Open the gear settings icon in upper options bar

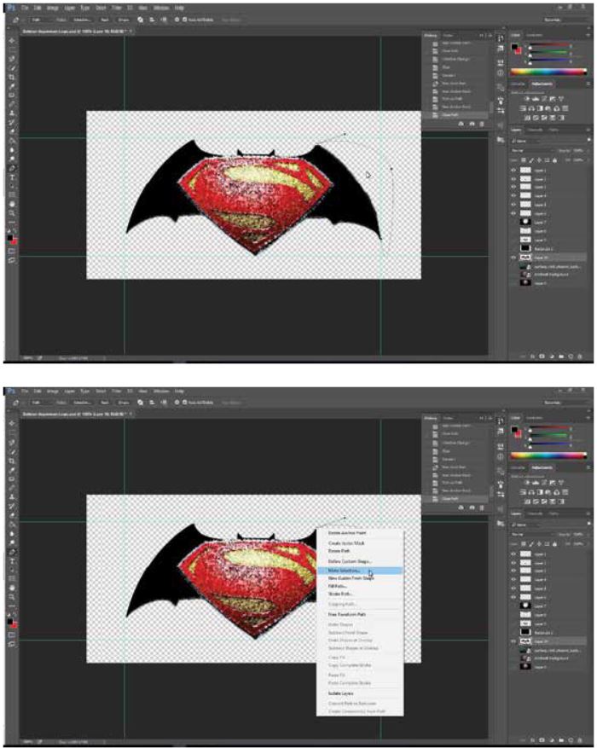coord(177,20)
